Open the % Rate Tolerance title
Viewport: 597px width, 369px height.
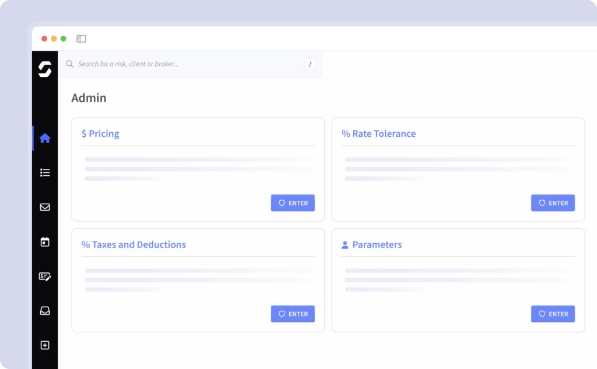[378, 134]
